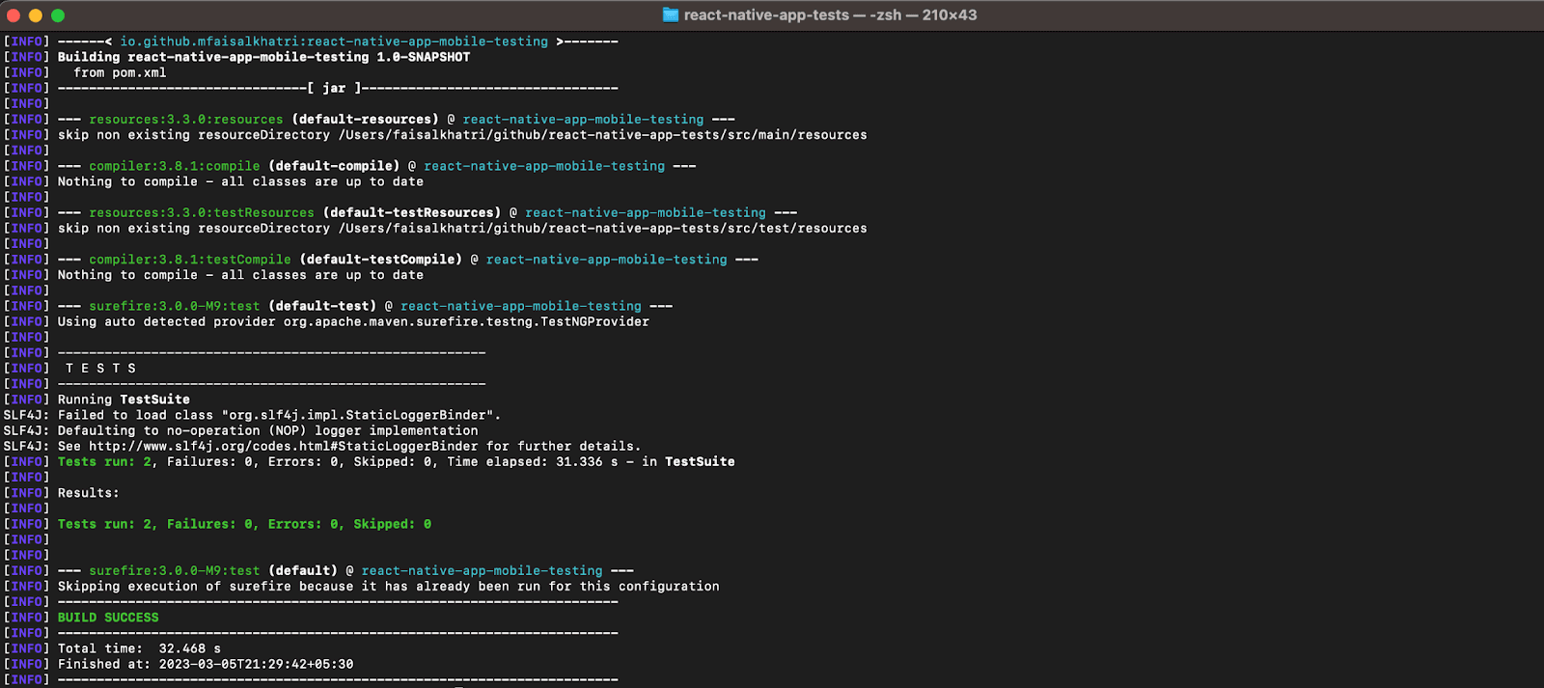This screenshot has height=688, width=1544.
Task: Close the terminal window with red button
Action: [x=13, y=15]
